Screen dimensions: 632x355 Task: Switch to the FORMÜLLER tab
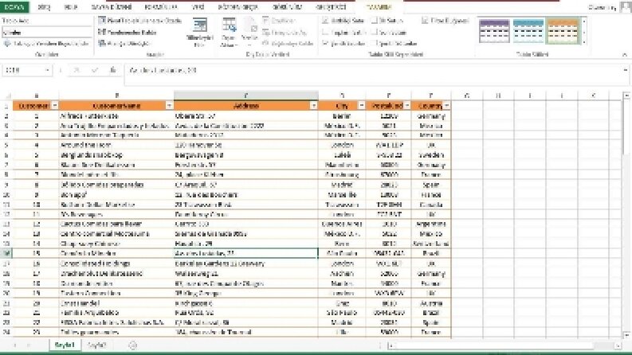(161, 7)
